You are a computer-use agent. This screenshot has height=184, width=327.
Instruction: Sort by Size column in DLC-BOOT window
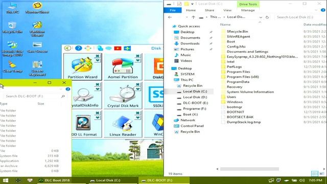point(41,104)
